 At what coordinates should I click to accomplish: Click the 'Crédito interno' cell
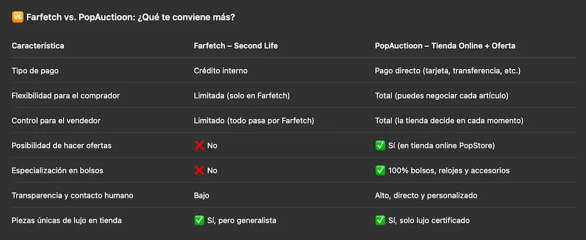coord(220,71)
